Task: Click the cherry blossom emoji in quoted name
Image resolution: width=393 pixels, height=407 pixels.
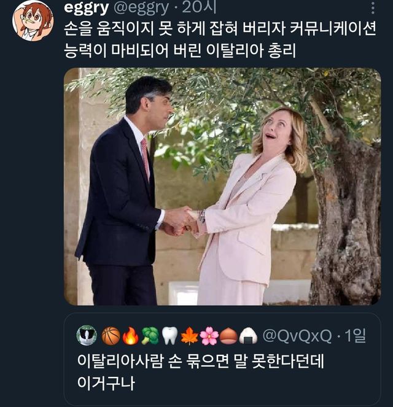Action: (209, 336)
